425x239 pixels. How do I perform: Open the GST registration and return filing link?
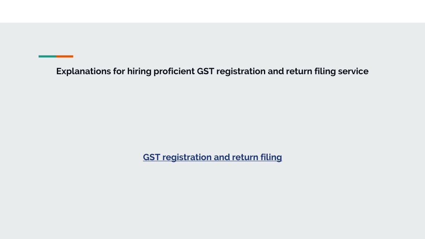click(x=212, y=157)
